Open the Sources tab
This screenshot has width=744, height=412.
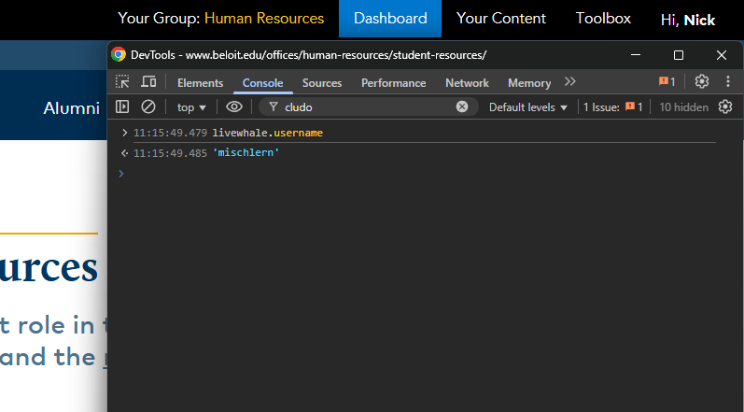[x=322, y=83]
